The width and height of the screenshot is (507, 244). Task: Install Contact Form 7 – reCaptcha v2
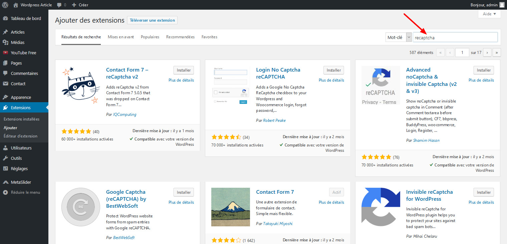184,70
